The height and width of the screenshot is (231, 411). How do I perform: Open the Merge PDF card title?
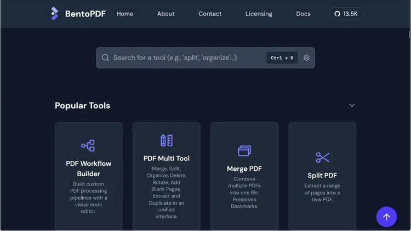click(x=244, y=169)
